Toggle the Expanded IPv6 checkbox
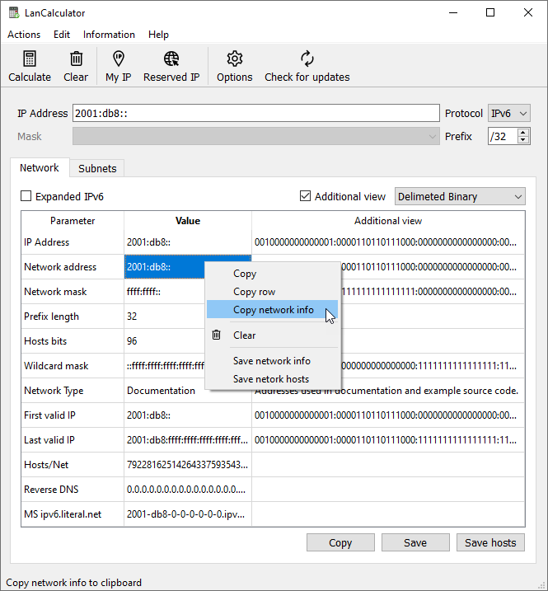The image size is (548, 591). pyautogui.click(x=26, y=196)
